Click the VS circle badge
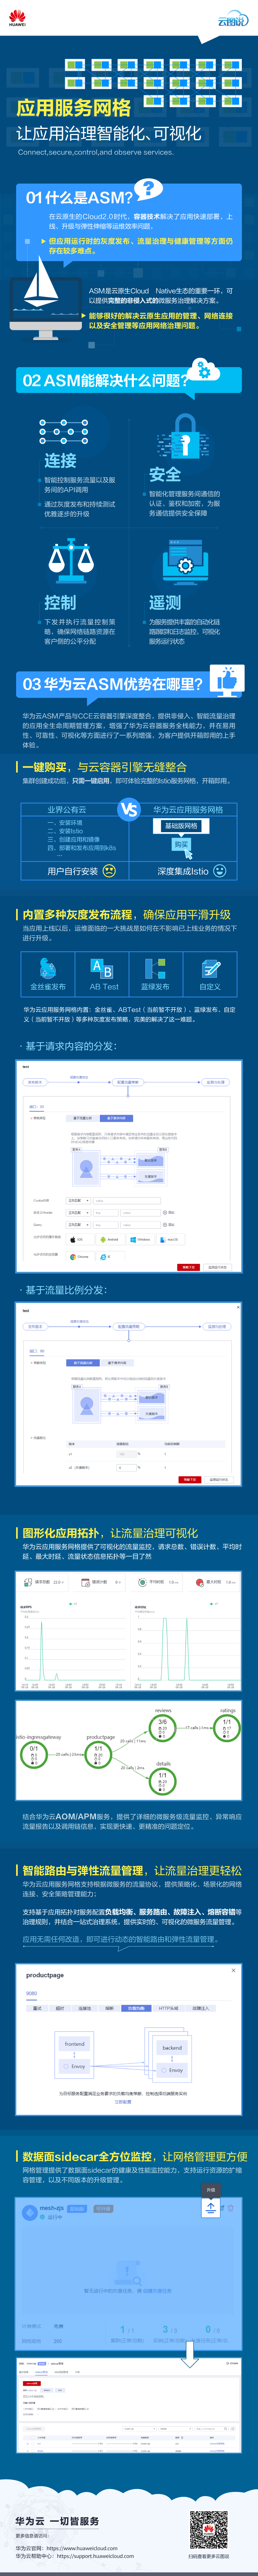 [x=128, y=810]
